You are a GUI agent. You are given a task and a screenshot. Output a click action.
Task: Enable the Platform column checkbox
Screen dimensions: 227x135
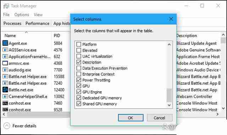click(x=79, y=44)
